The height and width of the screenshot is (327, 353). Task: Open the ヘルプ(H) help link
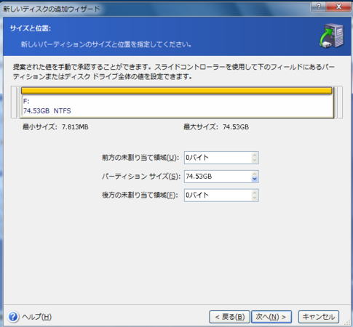[36, 317]
